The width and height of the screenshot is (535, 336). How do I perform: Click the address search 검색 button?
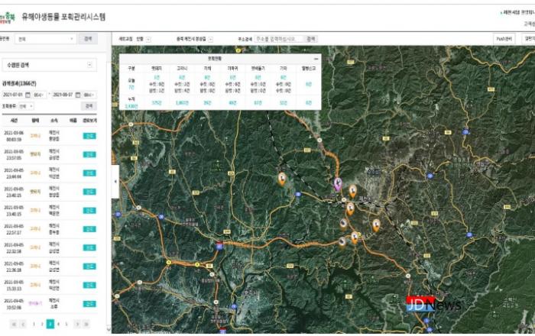pyautogui.click(x=310, y=38)
